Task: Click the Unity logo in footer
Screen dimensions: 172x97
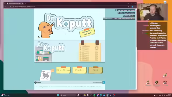Action: (35, 82)
